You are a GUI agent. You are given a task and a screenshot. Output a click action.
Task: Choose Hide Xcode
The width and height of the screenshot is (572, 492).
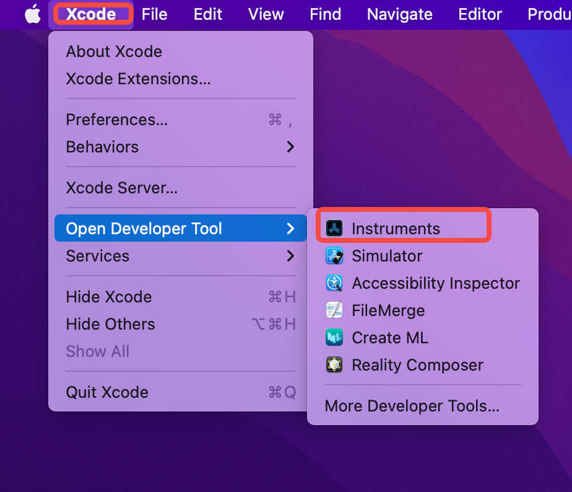click(181, 297)
